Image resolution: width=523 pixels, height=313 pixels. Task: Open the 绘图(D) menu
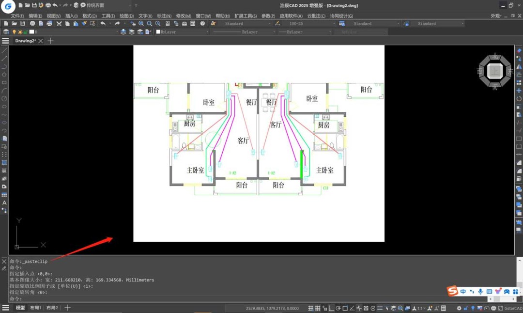click(x=126, y=16)
